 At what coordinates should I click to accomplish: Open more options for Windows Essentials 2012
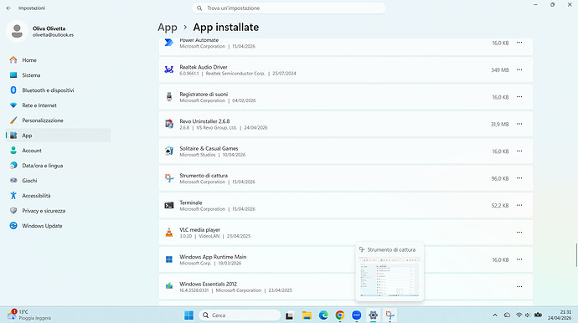point(519,286)
